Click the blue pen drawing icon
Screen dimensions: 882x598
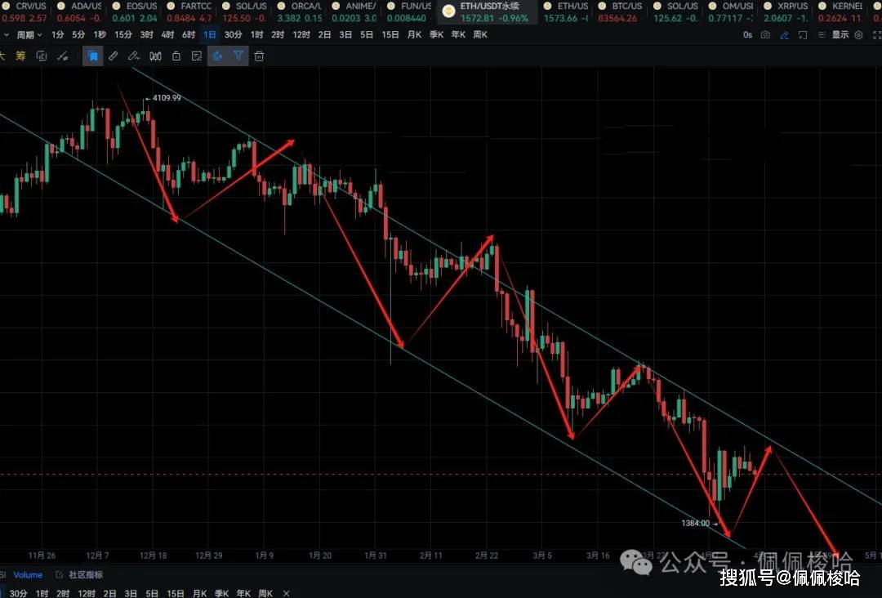784,35
